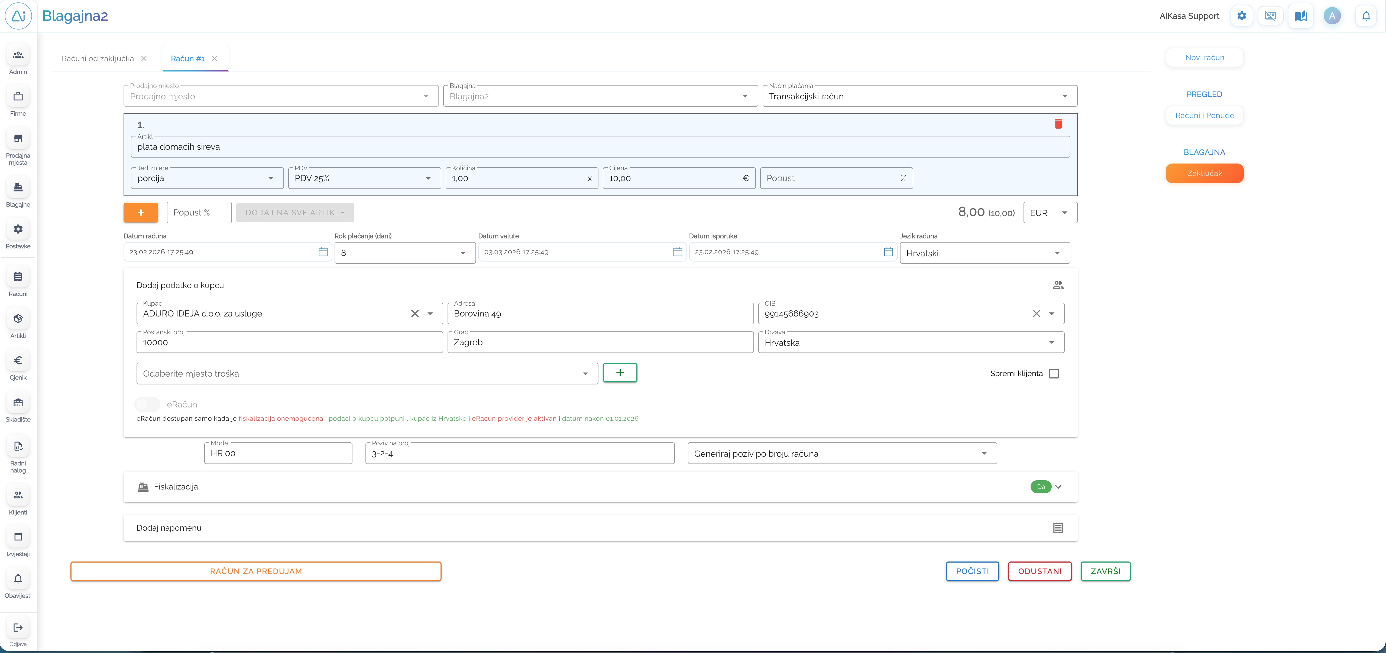Toggle the eRačun switch

[147, 404]
